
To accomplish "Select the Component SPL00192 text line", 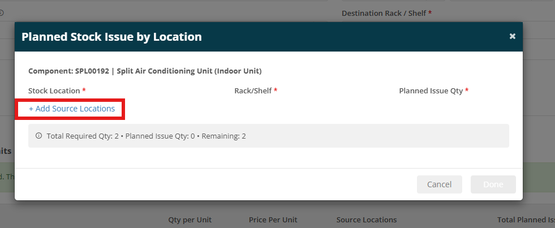I will 145,71.
